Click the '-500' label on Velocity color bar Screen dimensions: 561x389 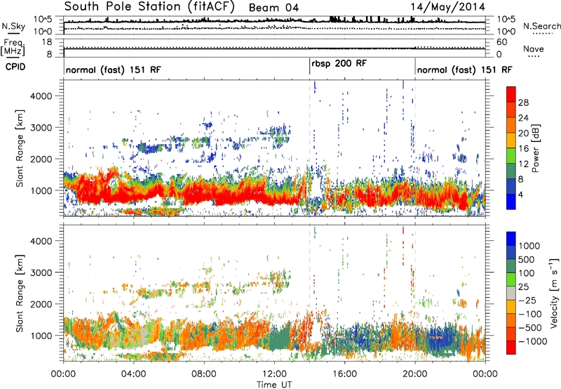[x=530, y=328]
